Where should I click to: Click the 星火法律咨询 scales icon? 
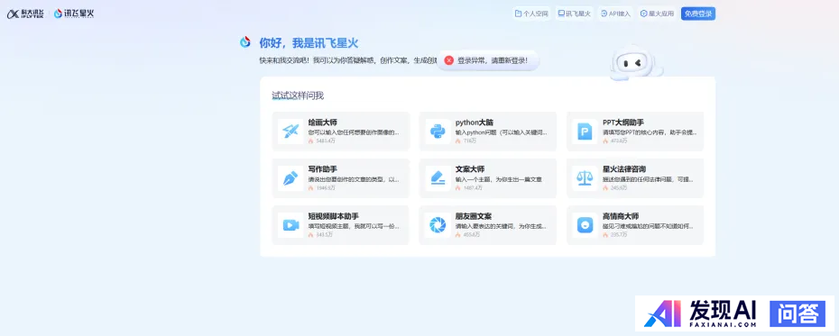pyautogui.click(x=585, y=178)
